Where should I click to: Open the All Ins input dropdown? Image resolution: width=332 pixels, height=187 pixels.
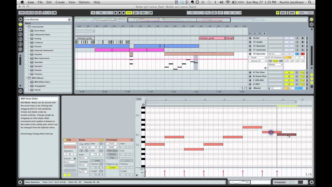coord(275,54)
